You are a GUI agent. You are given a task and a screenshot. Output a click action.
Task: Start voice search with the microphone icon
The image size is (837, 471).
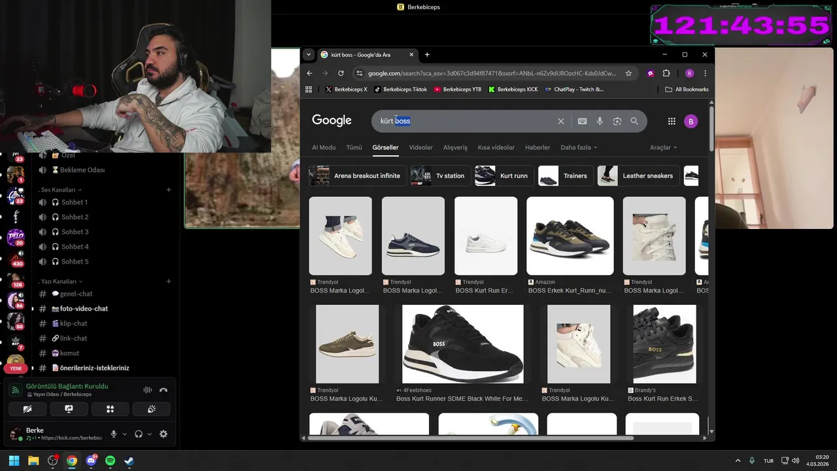pos(600,121)
